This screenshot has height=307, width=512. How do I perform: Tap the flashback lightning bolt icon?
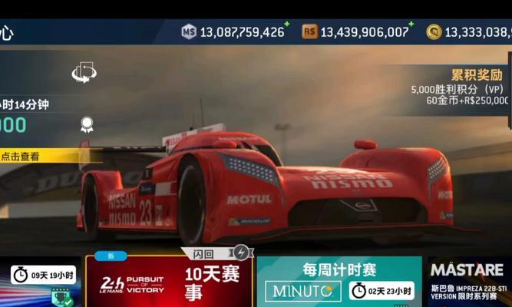(x=241, y=253)
